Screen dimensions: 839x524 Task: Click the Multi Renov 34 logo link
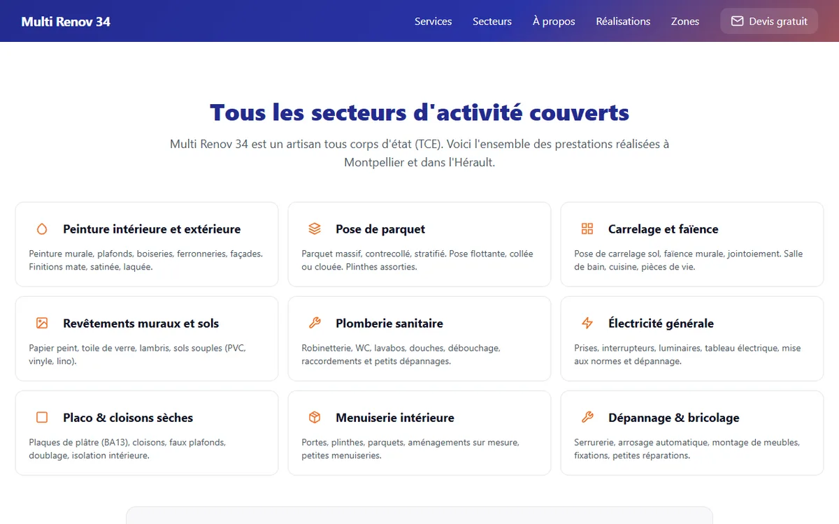coord(66,21)
